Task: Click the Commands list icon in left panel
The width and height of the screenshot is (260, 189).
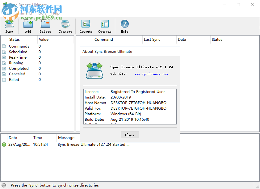Action: coord(4,46)
